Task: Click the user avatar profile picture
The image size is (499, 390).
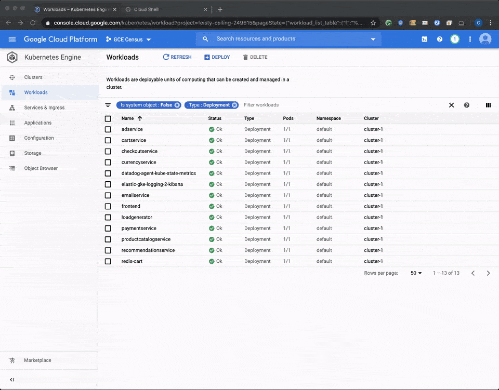Action: tap(485, 39)
